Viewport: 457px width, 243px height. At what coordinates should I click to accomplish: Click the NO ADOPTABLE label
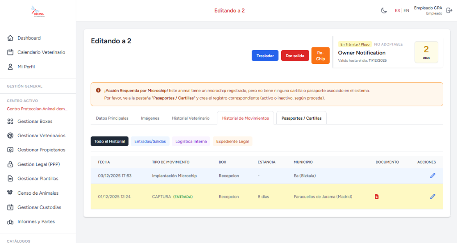[x=388, y=44]
